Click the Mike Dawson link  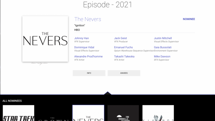162,56
